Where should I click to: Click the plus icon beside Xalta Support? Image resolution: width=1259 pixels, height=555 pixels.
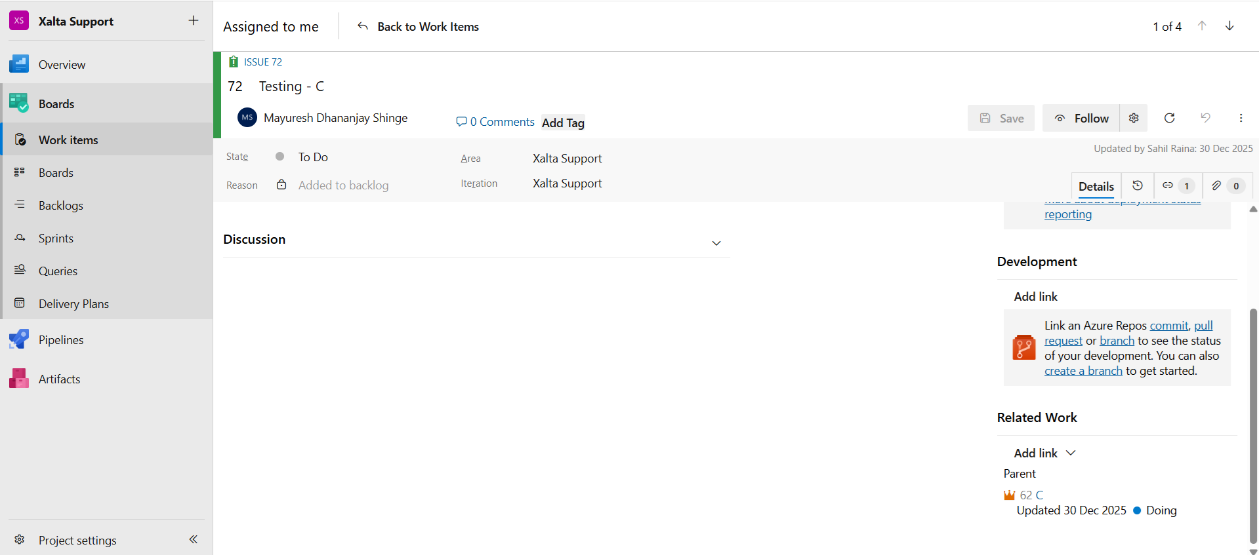(x=194, y=21)
